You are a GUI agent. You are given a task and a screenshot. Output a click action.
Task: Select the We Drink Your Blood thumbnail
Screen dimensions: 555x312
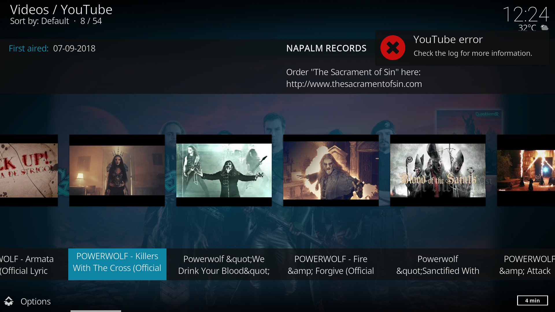coord(224,170)
